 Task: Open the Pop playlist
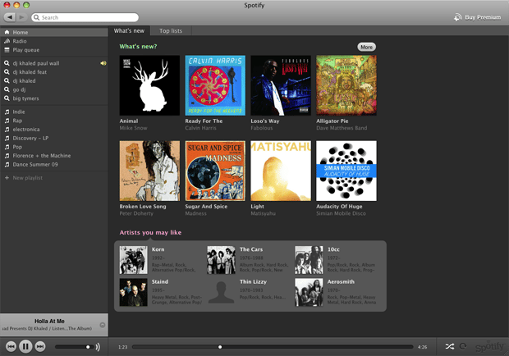(54, 147)
